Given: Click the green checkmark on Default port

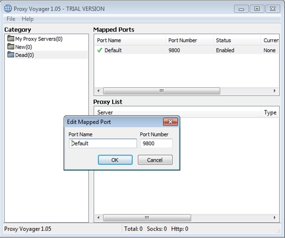Looking at the screenshot, I should [x=100, y=50].
